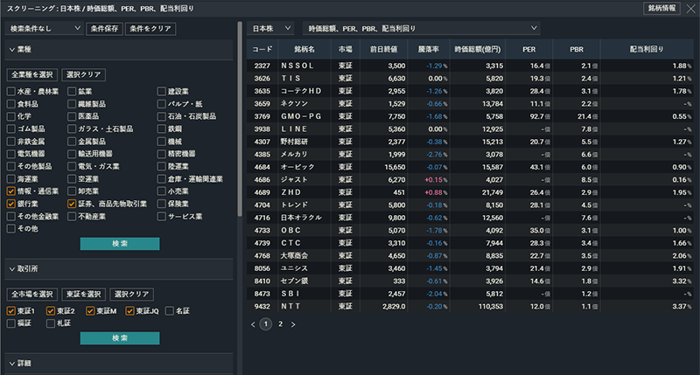The height and width of the screenshot is (375, 700).
Task: Sort by 時価総額(億円) column header
Action: [x=478, y=49]
